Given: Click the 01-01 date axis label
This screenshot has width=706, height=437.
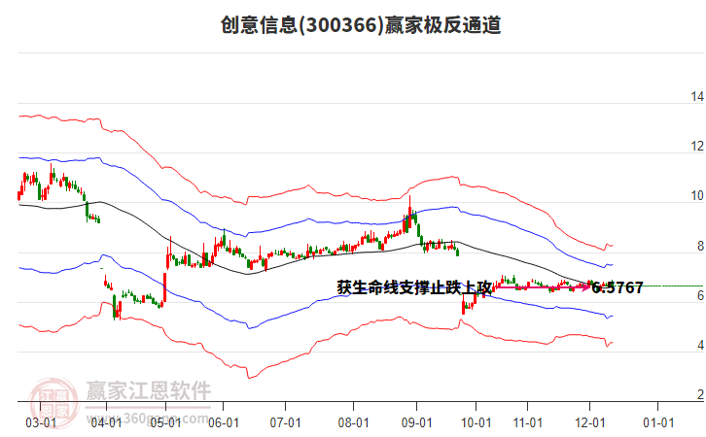Looking at the screenshot, I should pyautogui.click(x=658, y=423).
